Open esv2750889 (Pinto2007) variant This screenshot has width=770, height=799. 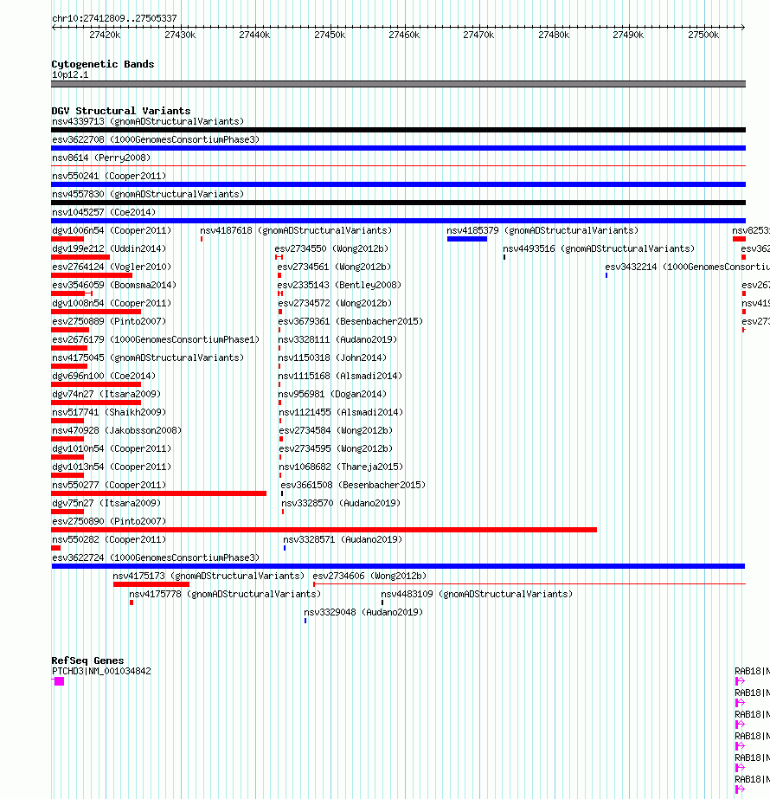click(x=109, y=321)
